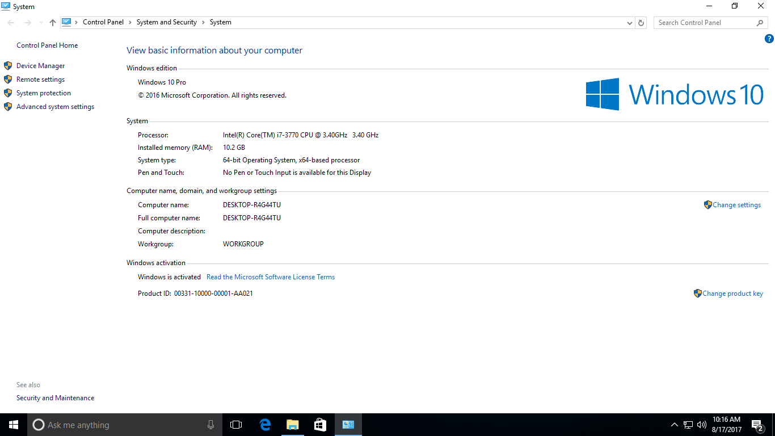
Task: Expand chevron after System and Security breadcrumb
Action: coord(204,22)
